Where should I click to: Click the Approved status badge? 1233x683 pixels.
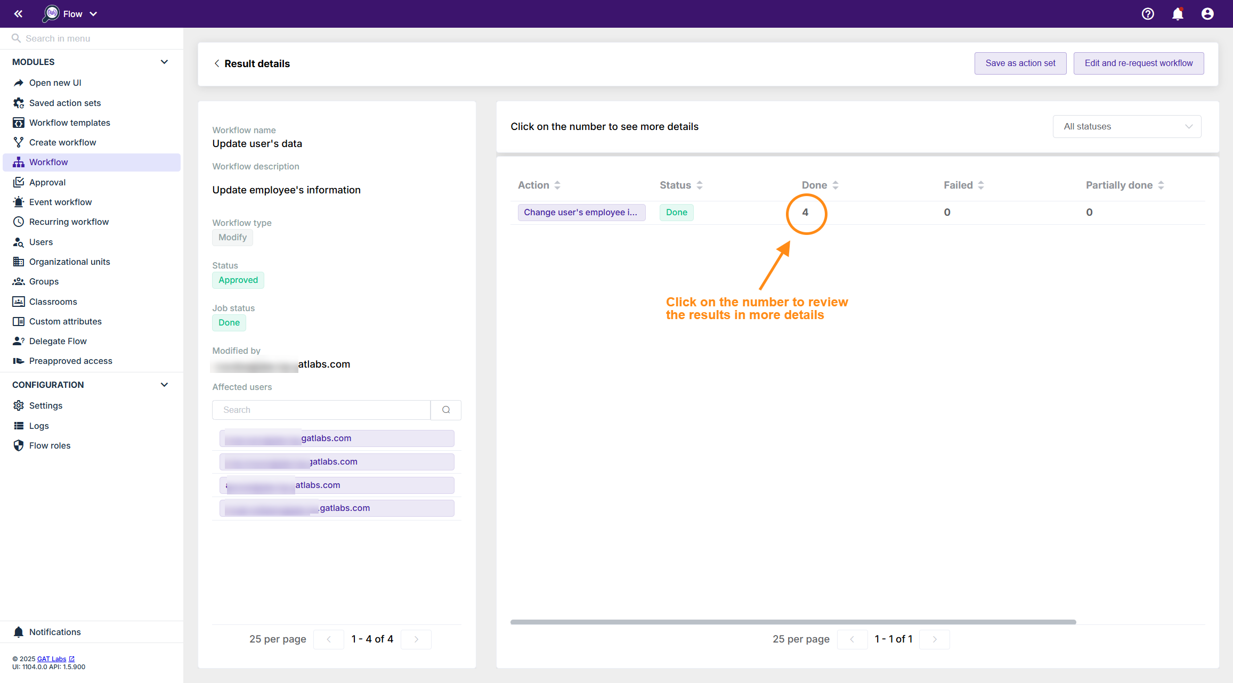point(238,280)
